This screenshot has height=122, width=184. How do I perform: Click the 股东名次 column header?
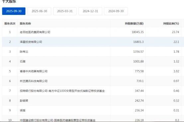[10, 23]
